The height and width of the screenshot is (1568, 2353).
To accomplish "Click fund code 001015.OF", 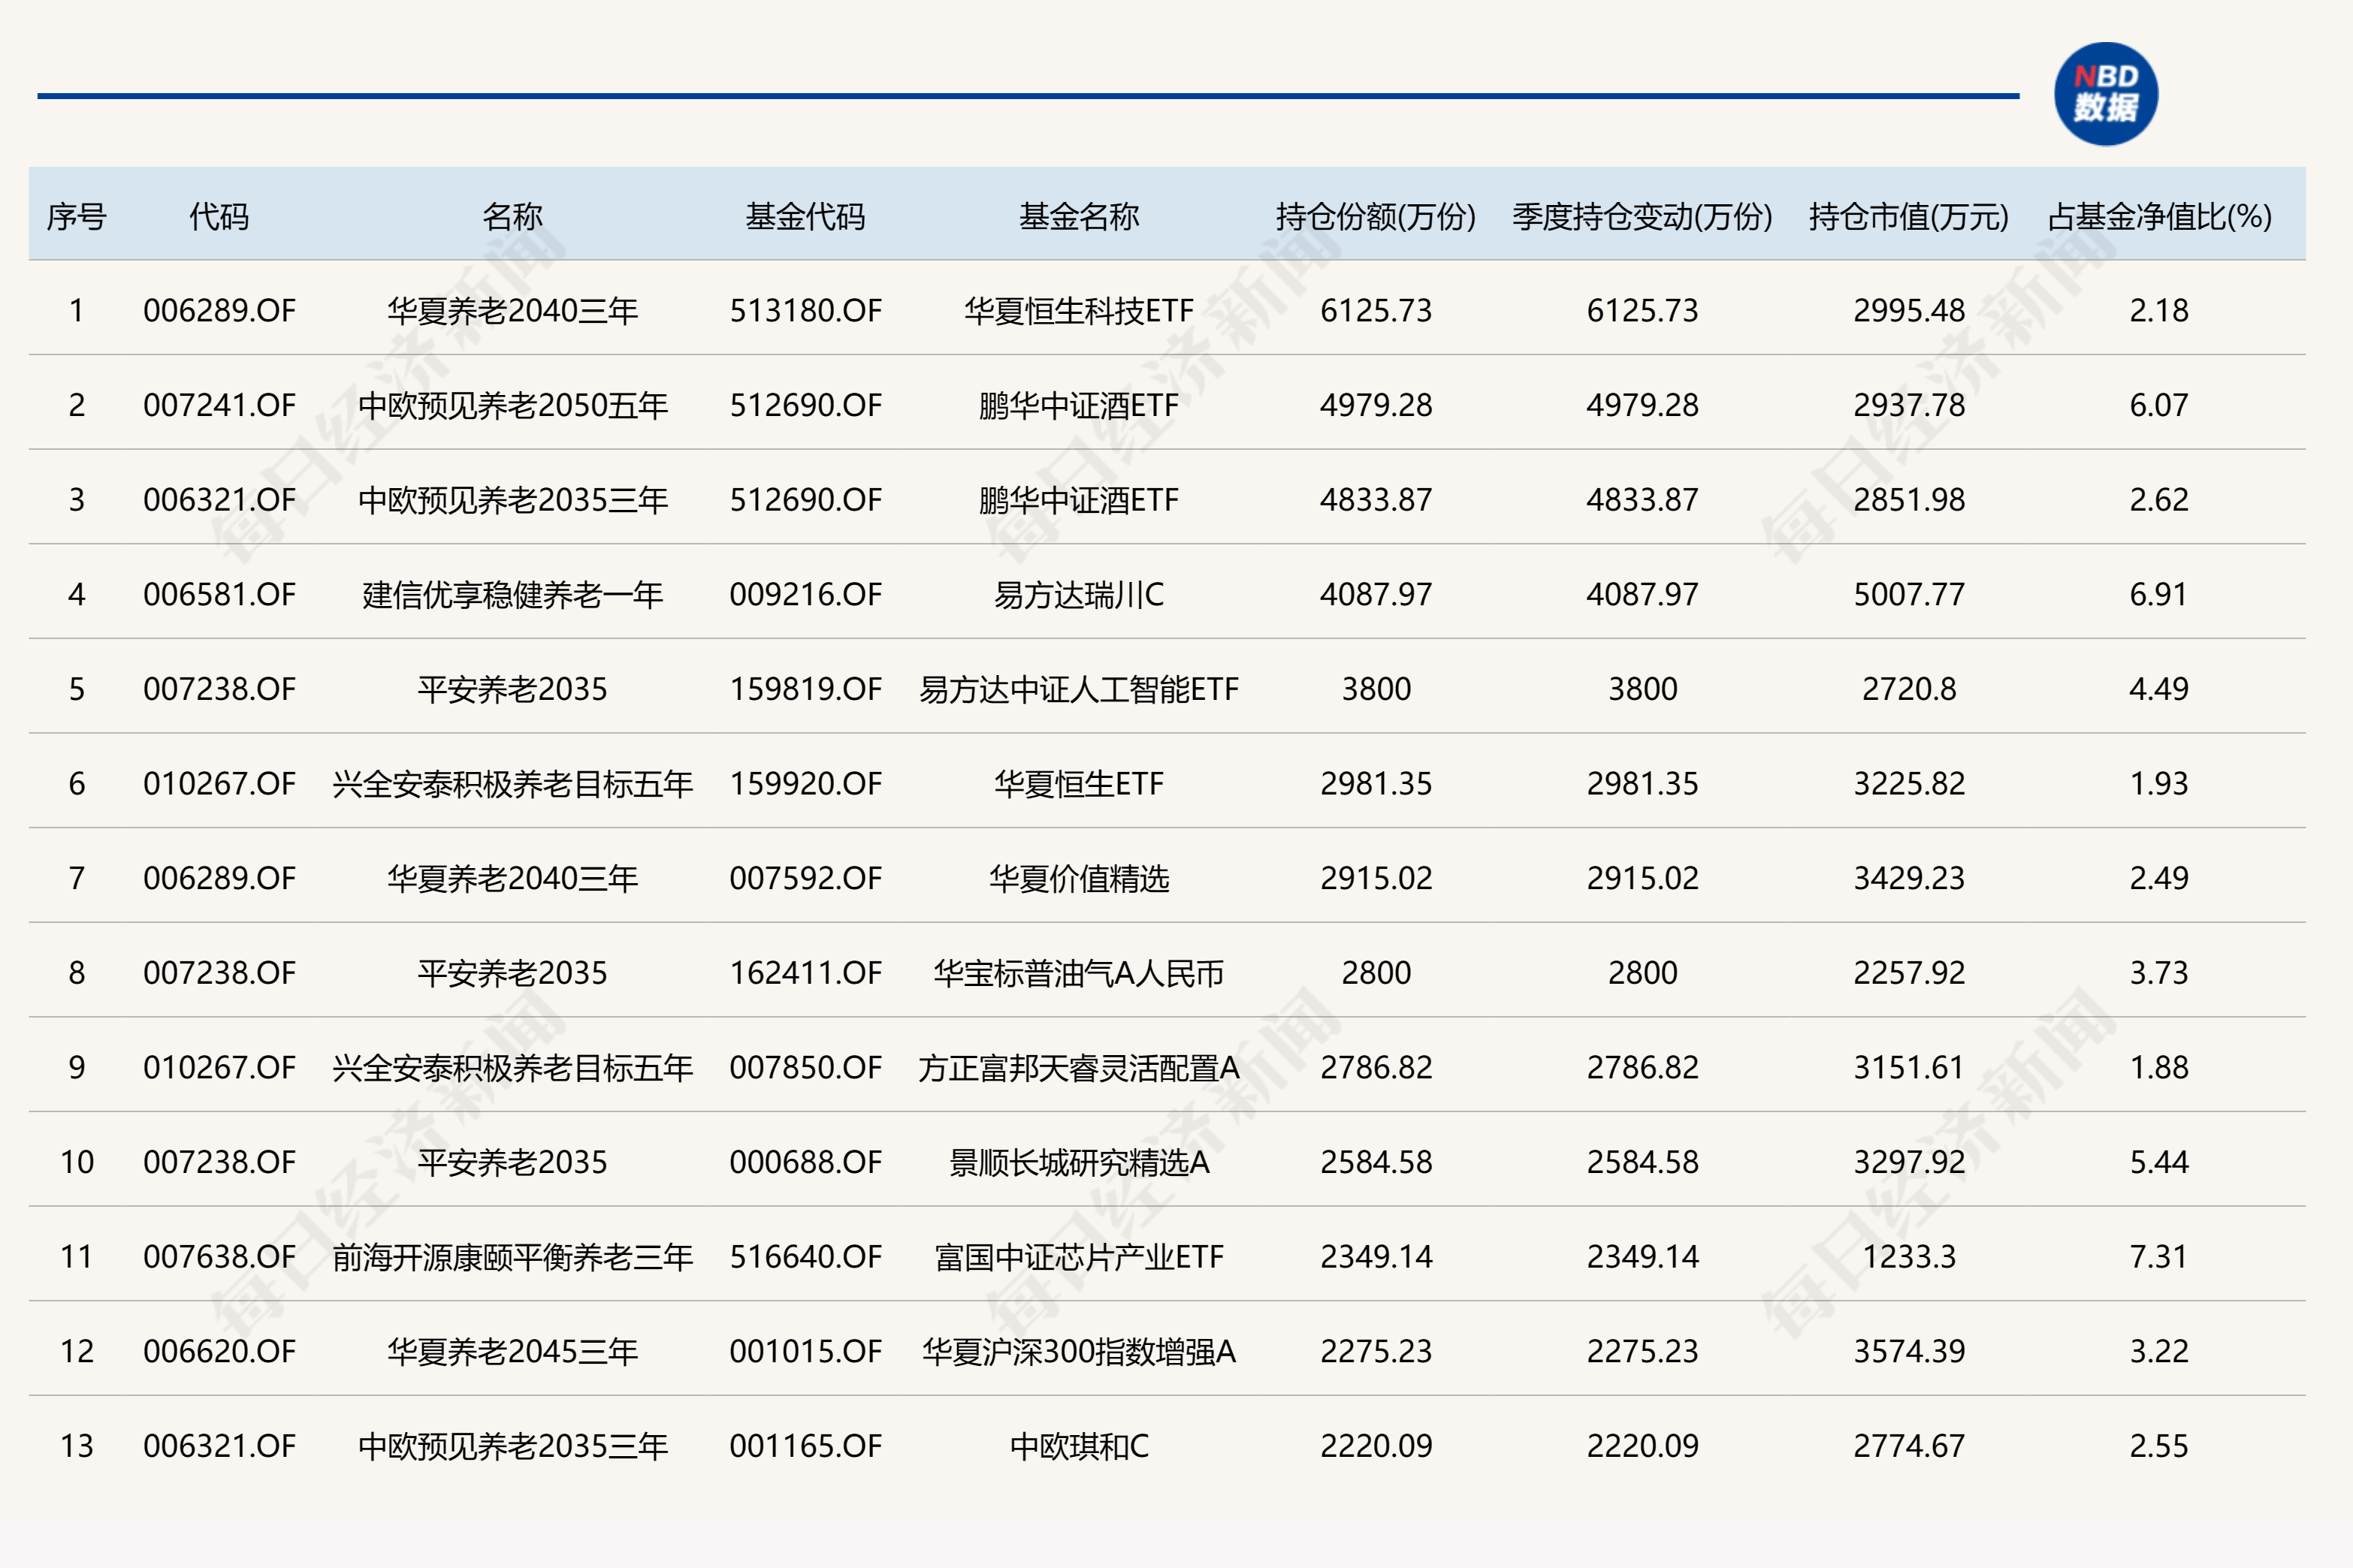I will pos(805,1351).
